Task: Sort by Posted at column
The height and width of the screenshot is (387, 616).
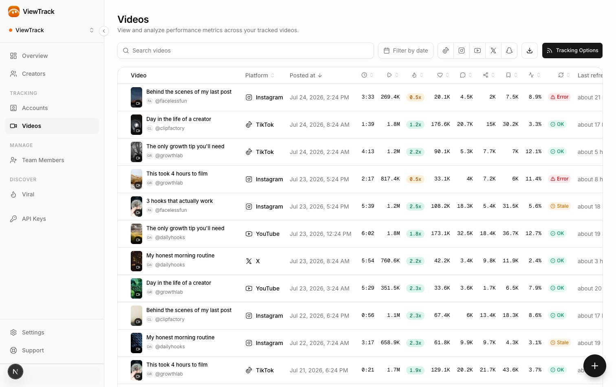Action: point(306,75)
